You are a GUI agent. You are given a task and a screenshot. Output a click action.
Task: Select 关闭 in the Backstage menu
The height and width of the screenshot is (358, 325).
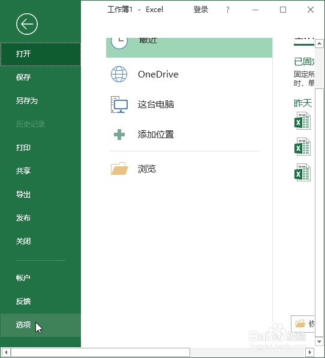click(41, 241)
